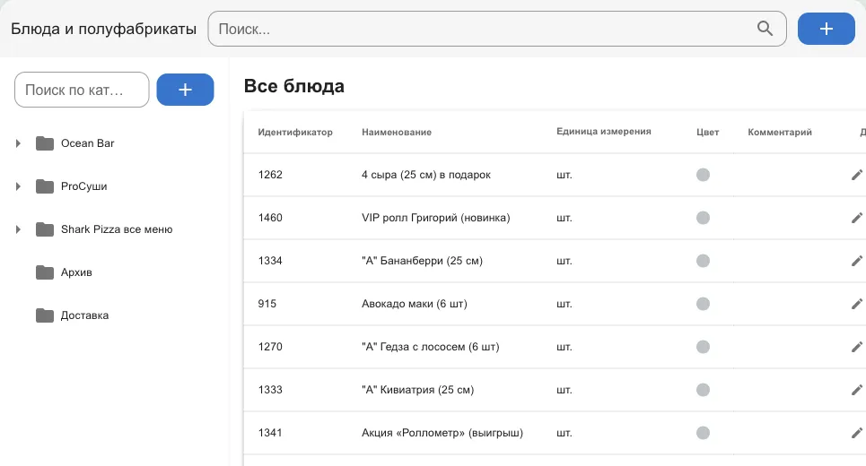Select the identifier 1262 cell
The width and height of the screenshot is (866, 466).
(270, 175)
